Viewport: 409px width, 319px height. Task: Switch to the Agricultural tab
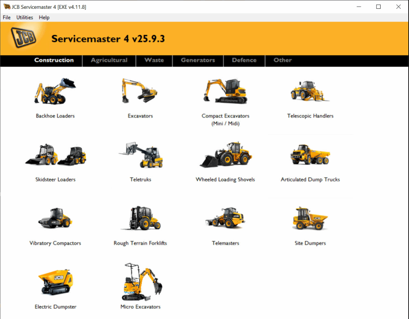click(109, 61)
